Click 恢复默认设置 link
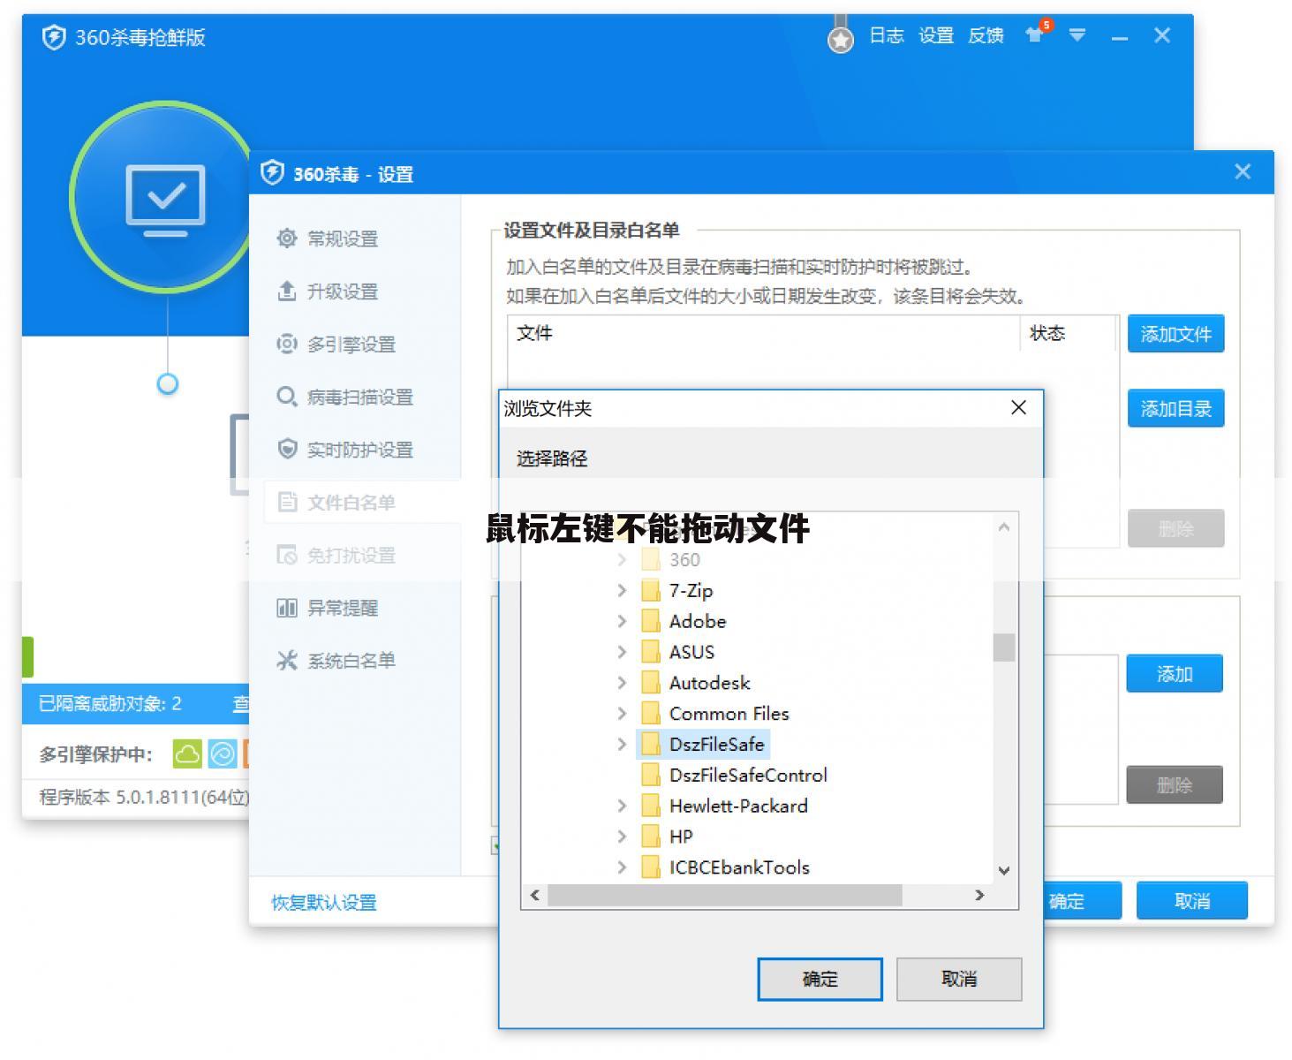Viewport: 1292px width, 1060px height. pos(324,903)
